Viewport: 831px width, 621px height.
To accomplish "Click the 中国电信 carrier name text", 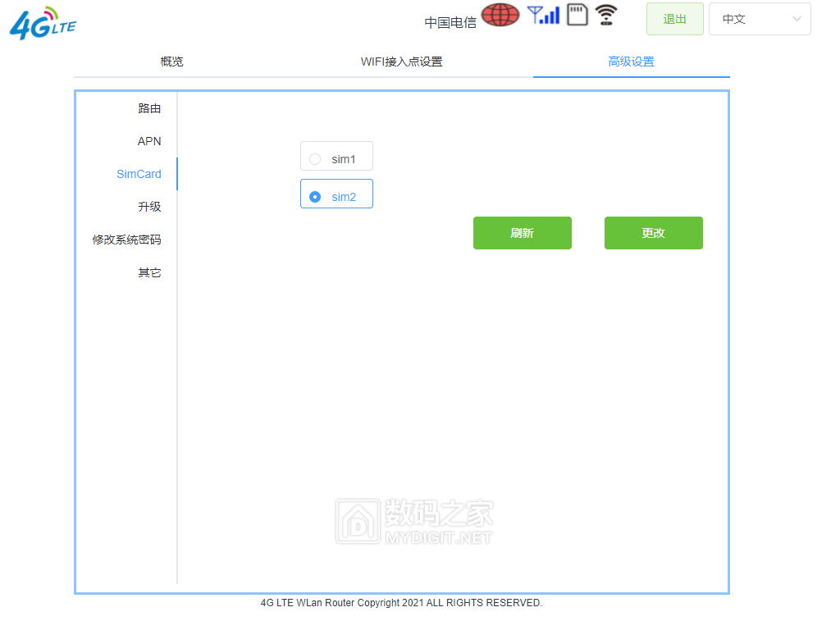I will pyautogui.click(x=450, y=22).
